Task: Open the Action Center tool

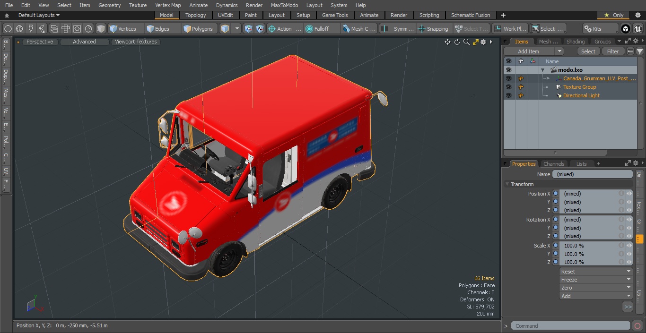Action: [285, 29]
